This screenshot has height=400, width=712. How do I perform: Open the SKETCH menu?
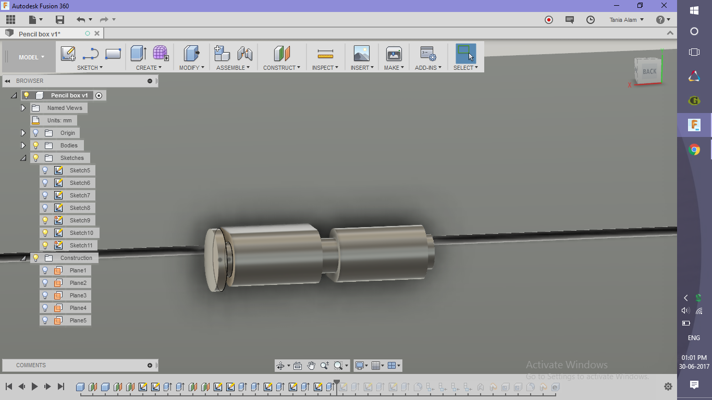coord(90,68)
